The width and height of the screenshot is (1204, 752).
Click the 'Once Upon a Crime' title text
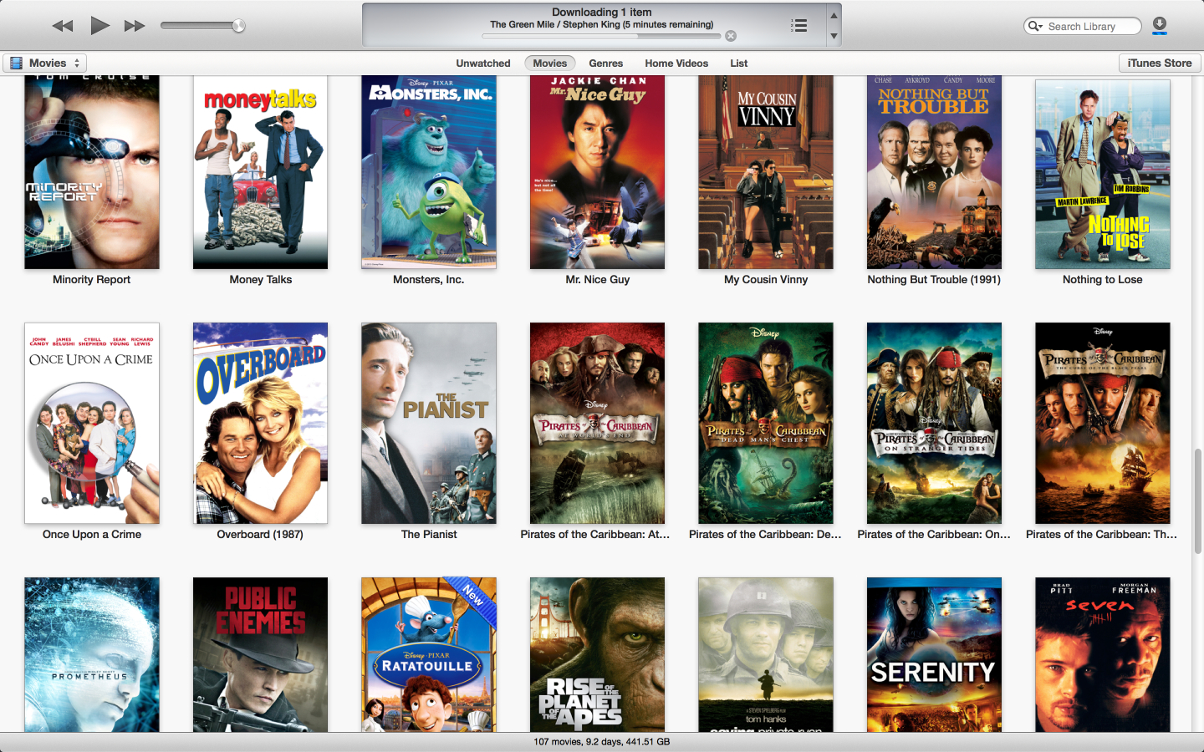92,535
